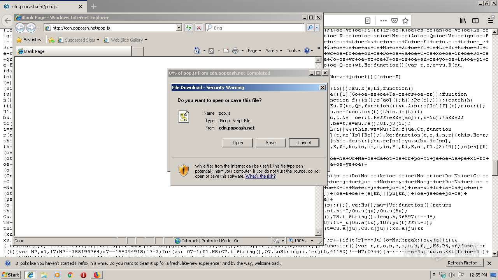Click Firefox back arrow button
The height and width of the screenshot is (280, 498).
[x=7, y=21]
